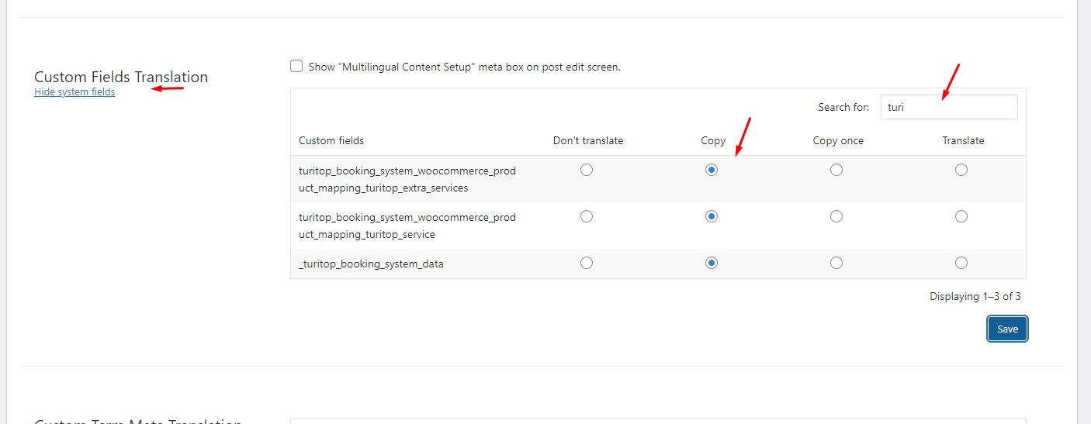Select Translate for _turitop_booking_system_data
Image resolution: width=1091 pixels, height=424 pixels.
(961, 264)
